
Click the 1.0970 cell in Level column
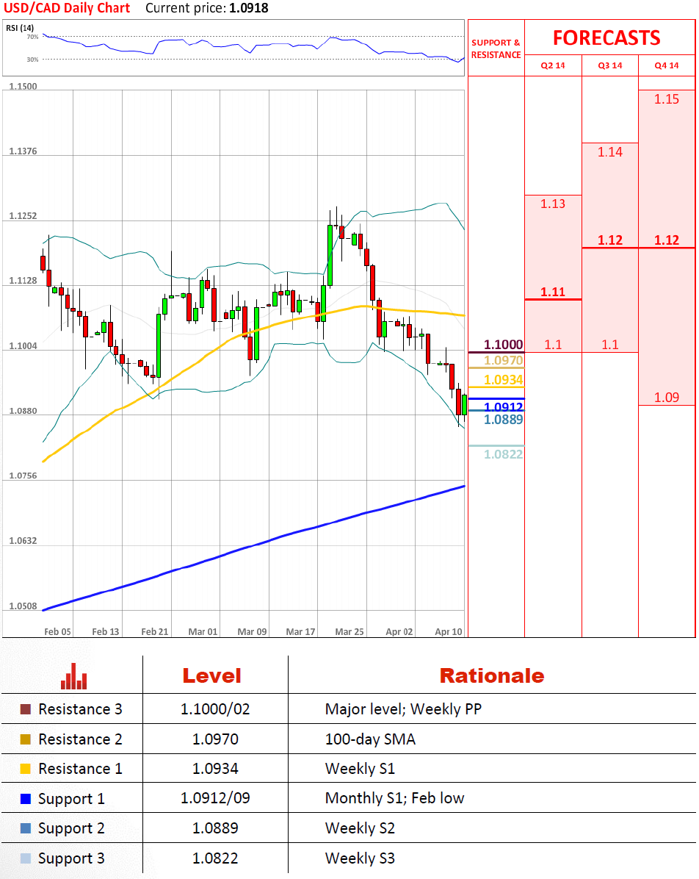pos(215,739)
